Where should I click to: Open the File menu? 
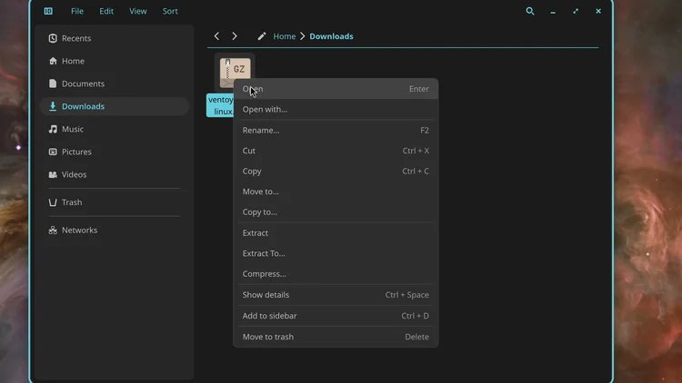tap(77, 11)
